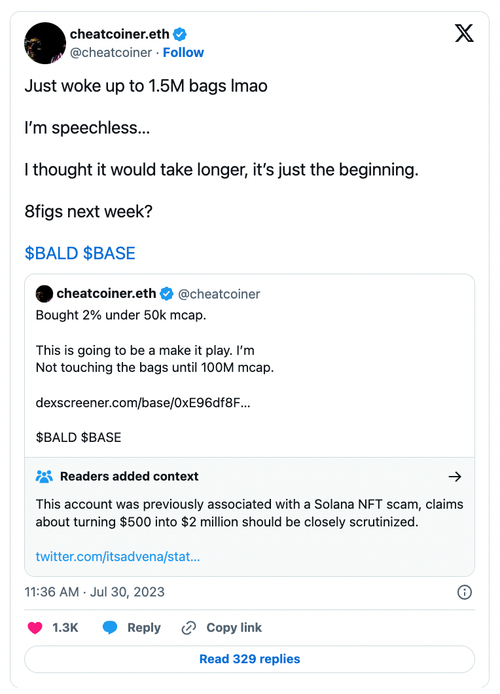Click the Readers added context people icon
The image size is (500, 694).
click(44, 477)
